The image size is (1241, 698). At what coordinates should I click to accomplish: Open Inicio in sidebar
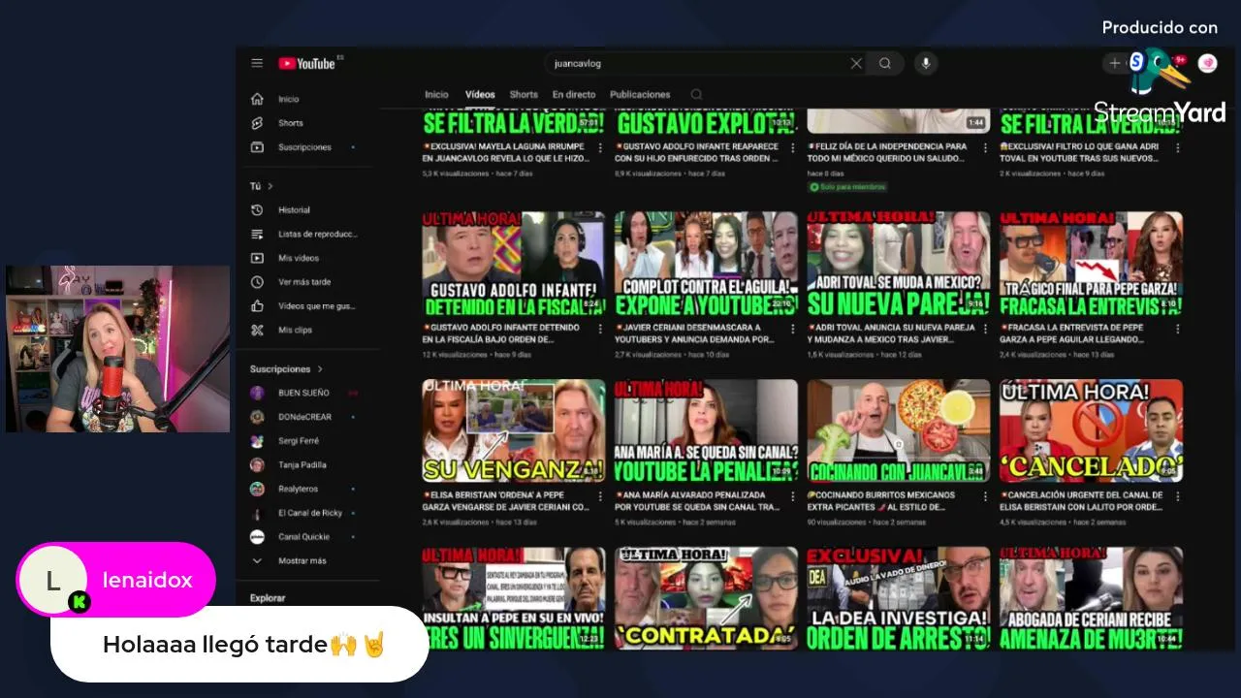(x=288, y=99)
